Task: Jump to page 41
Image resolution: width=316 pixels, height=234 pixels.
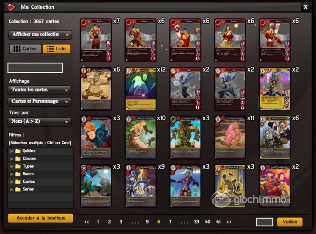Action: (x=218, y=222)
